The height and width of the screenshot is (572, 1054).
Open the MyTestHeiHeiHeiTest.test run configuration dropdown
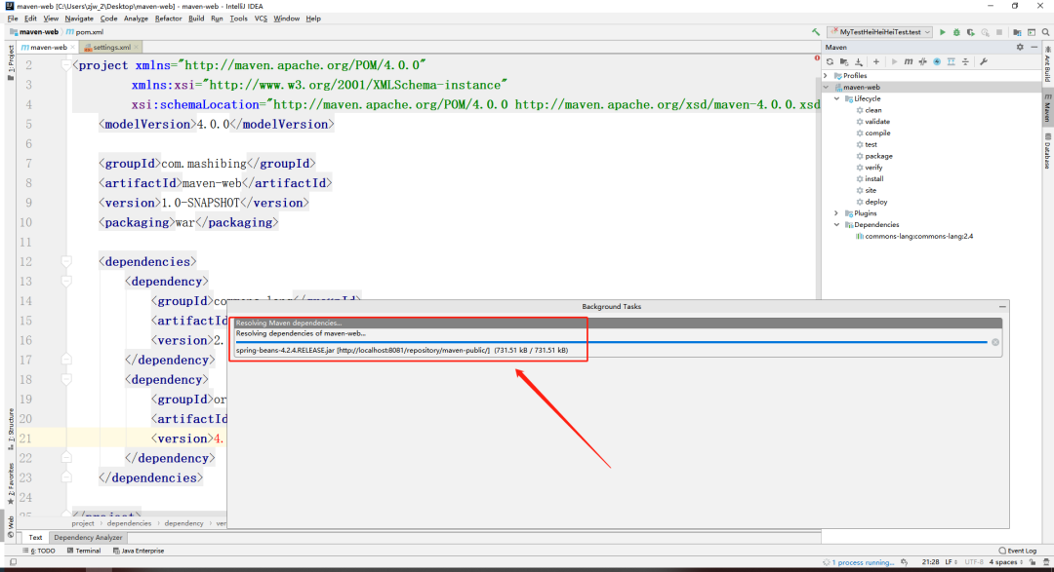click(880, 32)
